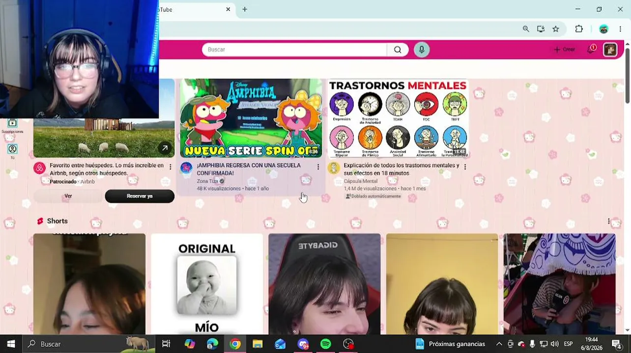The height and width of the screenshot is (353, 631).
Task: Click the install app icon in address bar
Action: pyautogui.click(x=541, y=29)
